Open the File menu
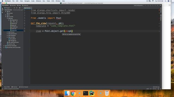Screen dimensions: 174x97 coord(13,1)
